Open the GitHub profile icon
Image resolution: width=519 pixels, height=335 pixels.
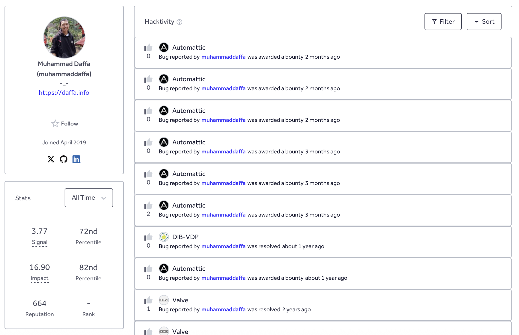pyautogui.click(x=64, y=159)
